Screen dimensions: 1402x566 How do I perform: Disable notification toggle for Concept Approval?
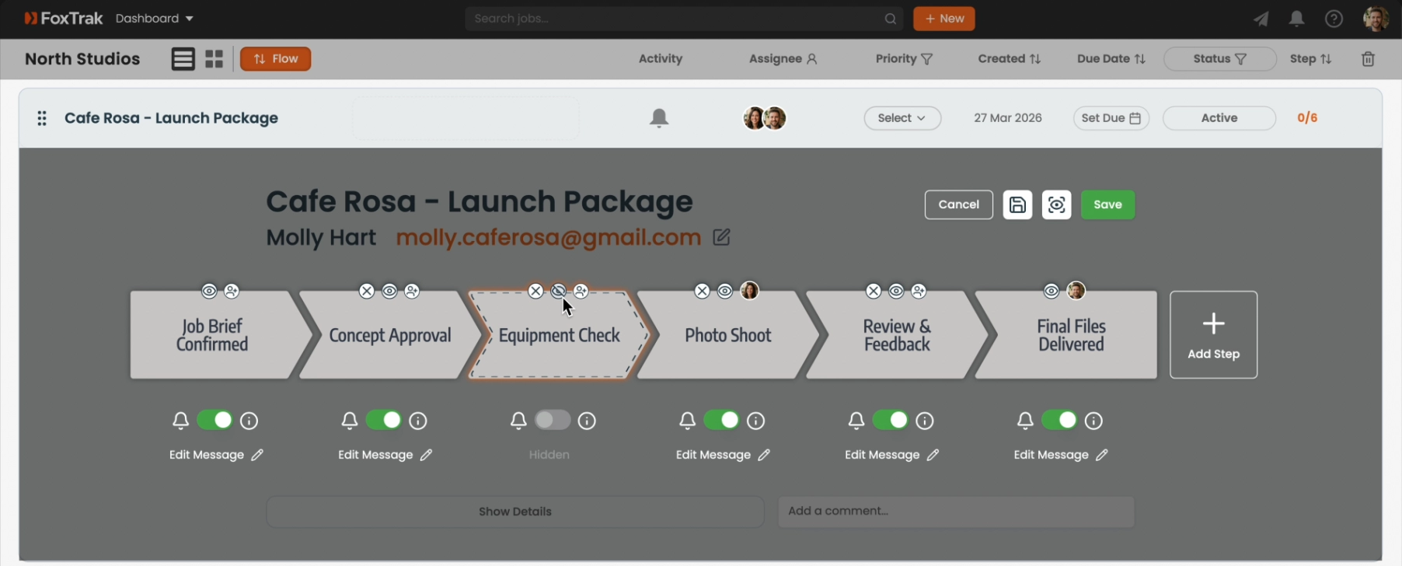tap(383, 421)
